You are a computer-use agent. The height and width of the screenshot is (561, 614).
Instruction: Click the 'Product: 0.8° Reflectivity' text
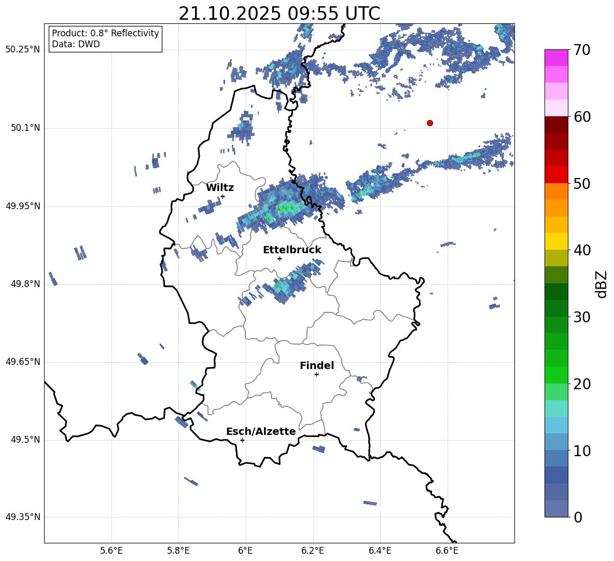click(x=105, y=33)
